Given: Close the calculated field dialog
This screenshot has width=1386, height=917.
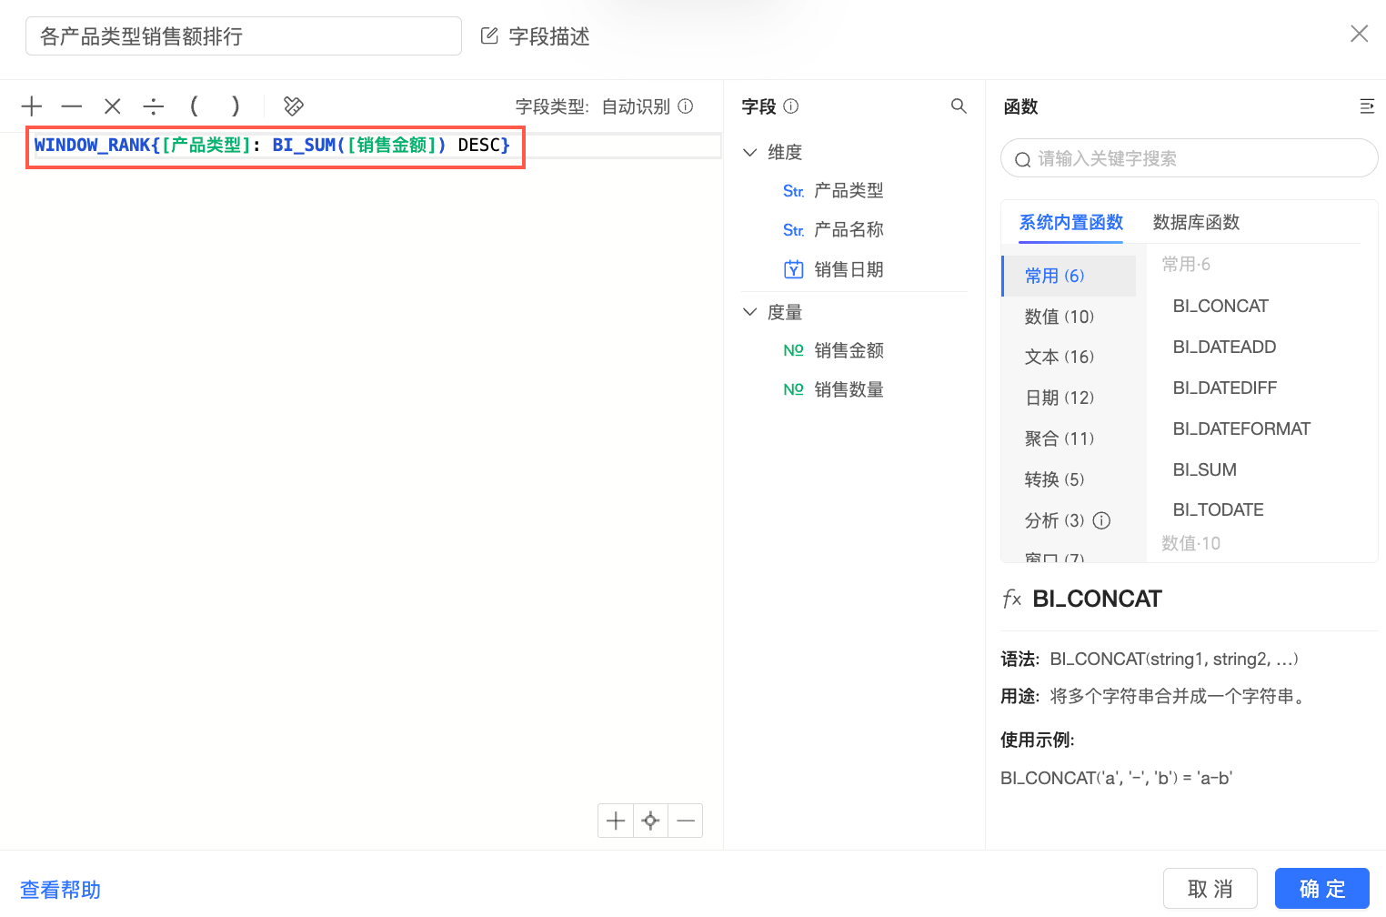Looking at the screenshot, I should [1360, 34].
